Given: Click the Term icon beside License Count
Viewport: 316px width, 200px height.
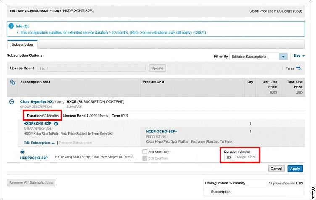Looking at the screenshot, I should click(299, 68).
